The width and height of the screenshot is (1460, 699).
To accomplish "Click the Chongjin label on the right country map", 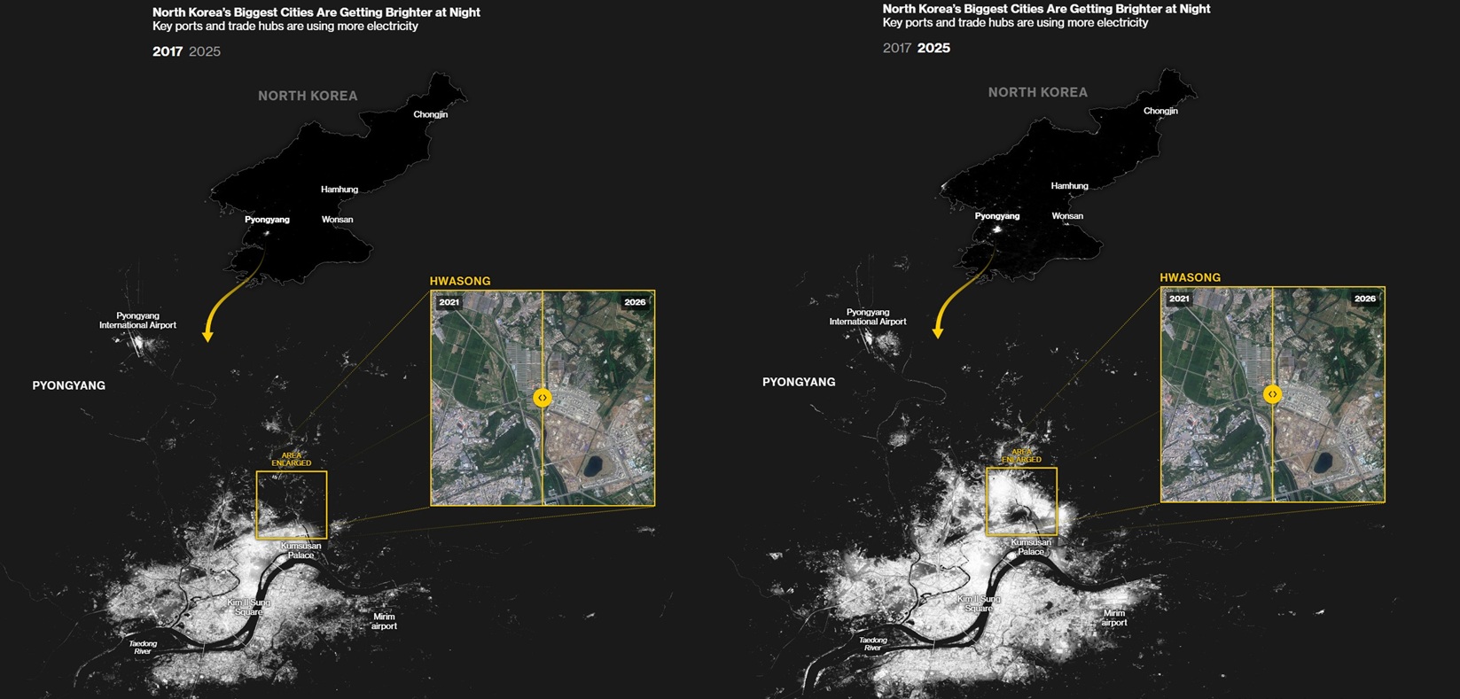I will tap(1161, 111).
